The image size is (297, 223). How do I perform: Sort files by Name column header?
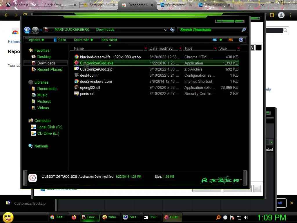point(107,48)
